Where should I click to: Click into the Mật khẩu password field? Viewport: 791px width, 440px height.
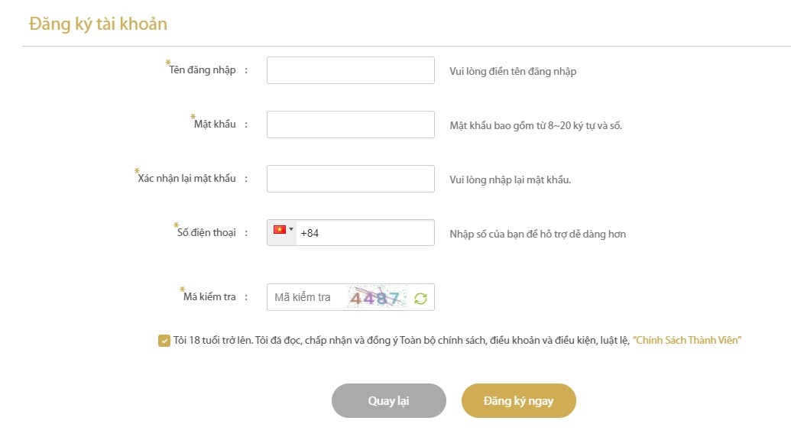350,125
